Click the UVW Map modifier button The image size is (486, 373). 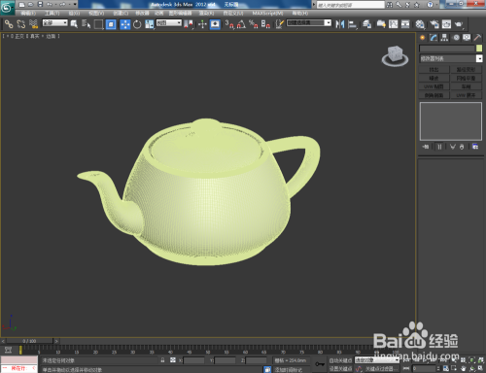(434, 86)
